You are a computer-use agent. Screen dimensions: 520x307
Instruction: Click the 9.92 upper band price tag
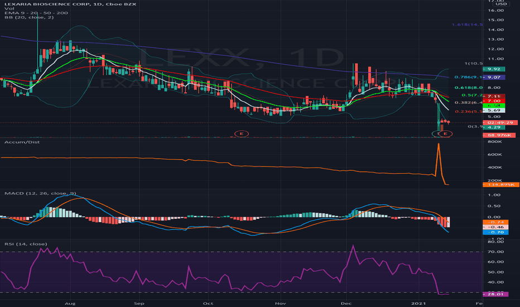[x=494, y=69]
